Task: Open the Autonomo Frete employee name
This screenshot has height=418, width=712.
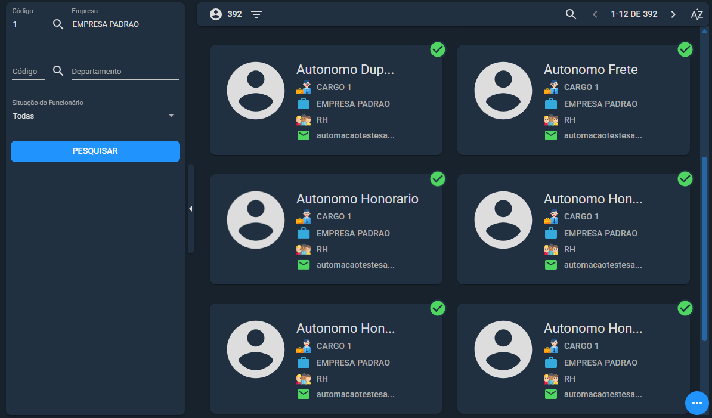Action: pos(591,69)
